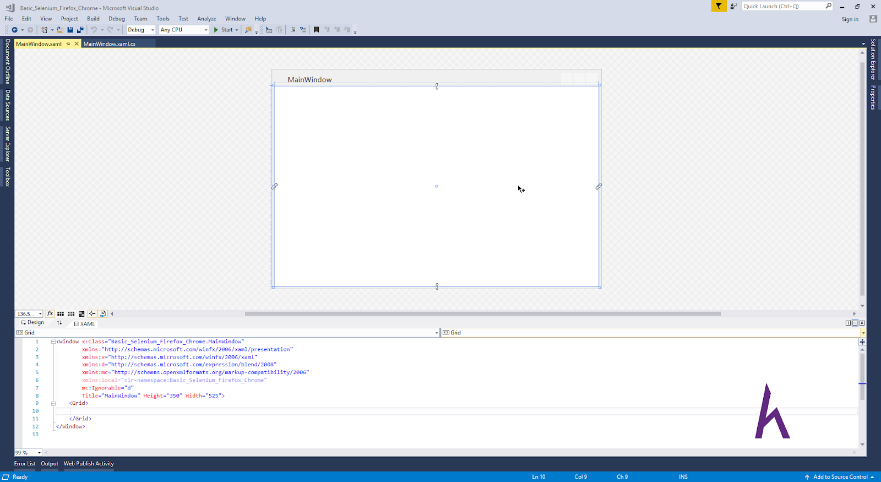Toggle the Disable project code button
This screenshot has height=482, width=881.
tap(102, 313)
